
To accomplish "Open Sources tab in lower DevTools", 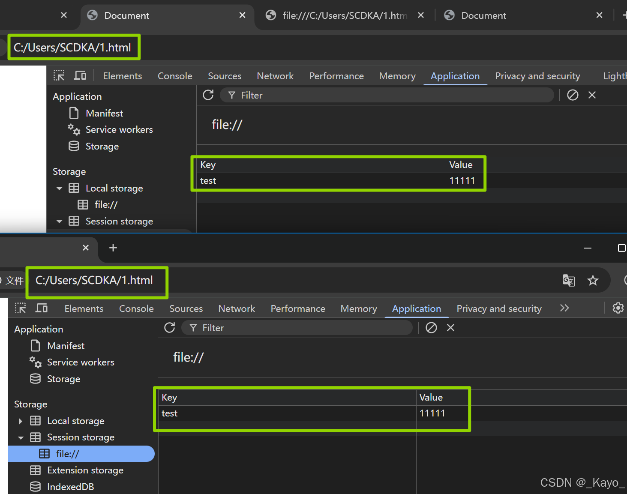I will tap(186, 308).
